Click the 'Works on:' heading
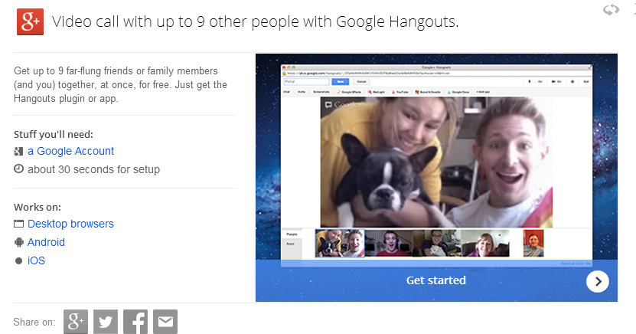Screen dimensions: 636x334 [38, 207]
